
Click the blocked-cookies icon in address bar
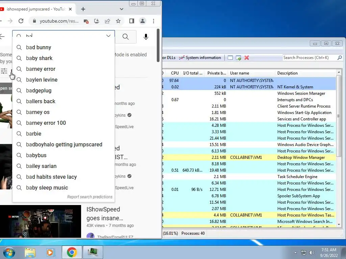click(86, 21)
